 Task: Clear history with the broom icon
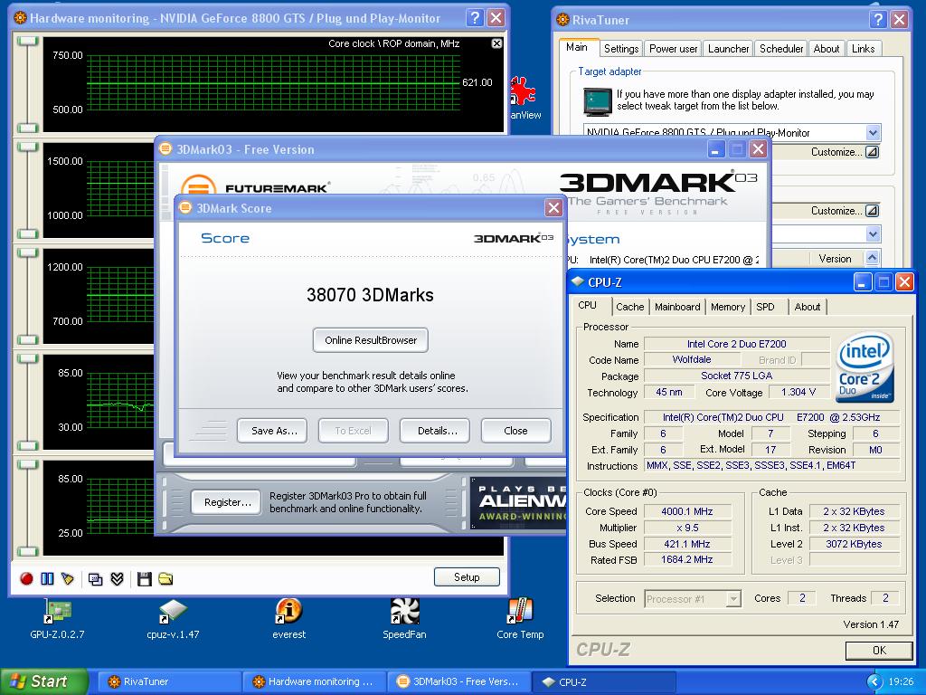(x=68, y=578)
